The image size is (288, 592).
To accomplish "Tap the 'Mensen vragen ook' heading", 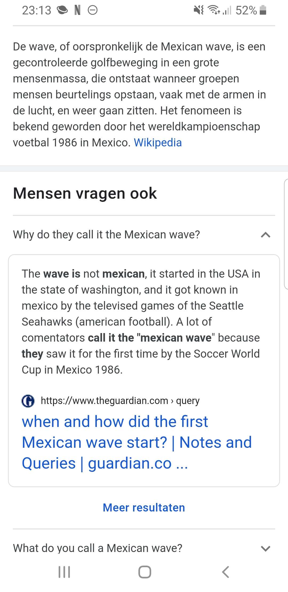I will 85,193.
